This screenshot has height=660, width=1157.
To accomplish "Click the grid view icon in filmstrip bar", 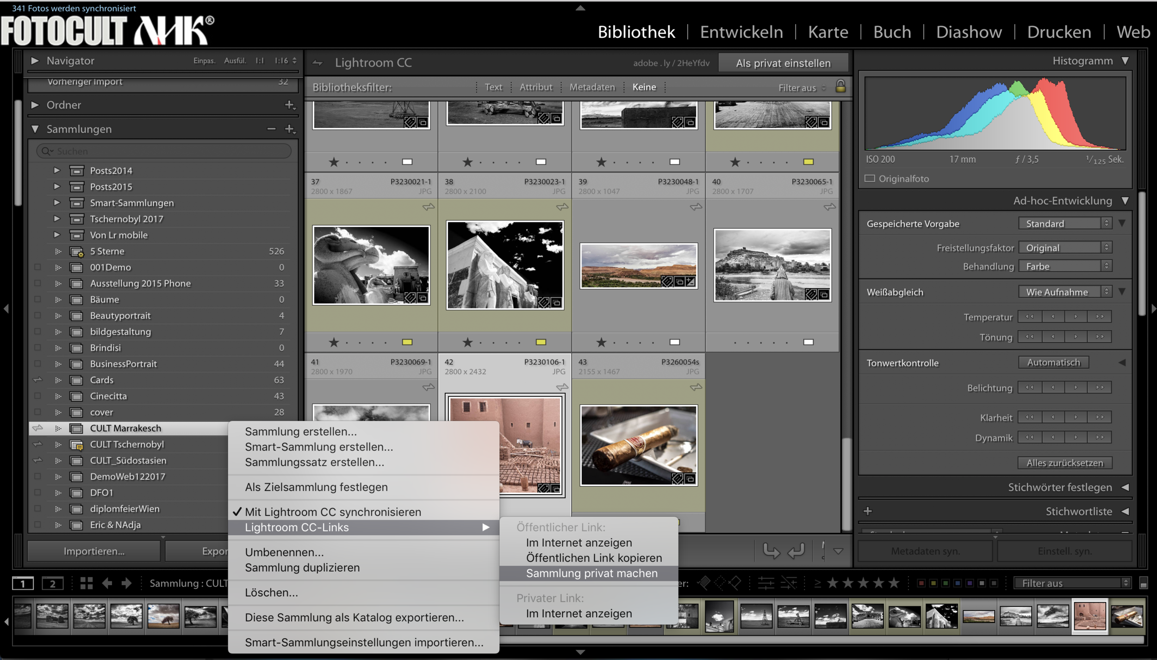I will point(86,583).
